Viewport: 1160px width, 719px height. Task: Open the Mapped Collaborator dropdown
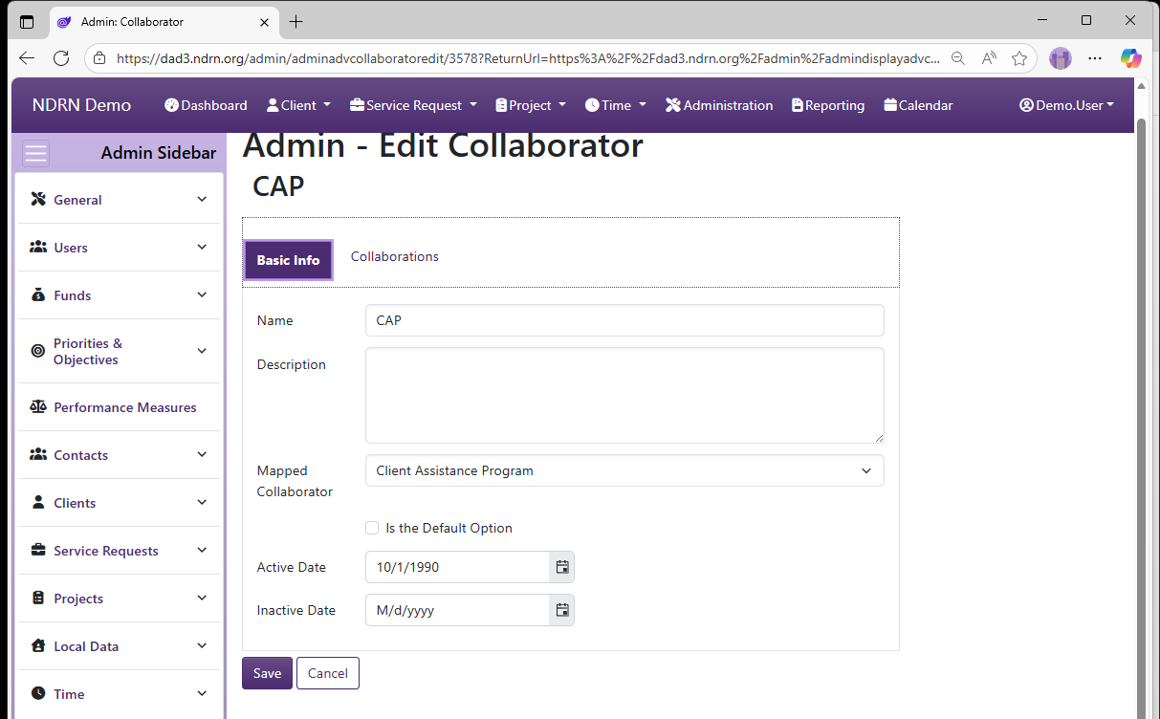tap(624, 470)
